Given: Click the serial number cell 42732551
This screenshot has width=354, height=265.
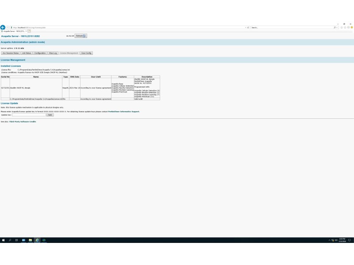Looking at the screenshot, I should (5, 88).
